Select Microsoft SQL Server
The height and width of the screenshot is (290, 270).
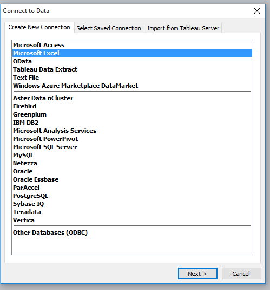(x=132, y=147)
